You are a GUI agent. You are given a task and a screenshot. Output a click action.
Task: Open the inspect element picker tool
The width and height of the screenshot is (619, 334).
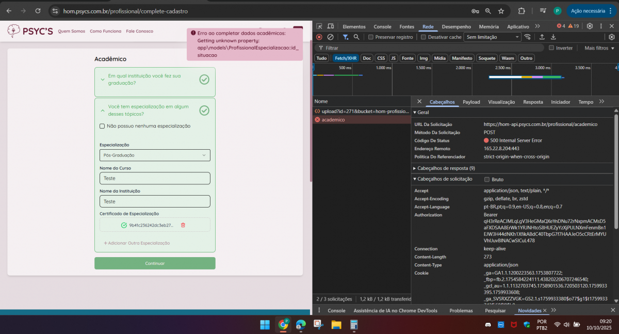coord(319,26)
